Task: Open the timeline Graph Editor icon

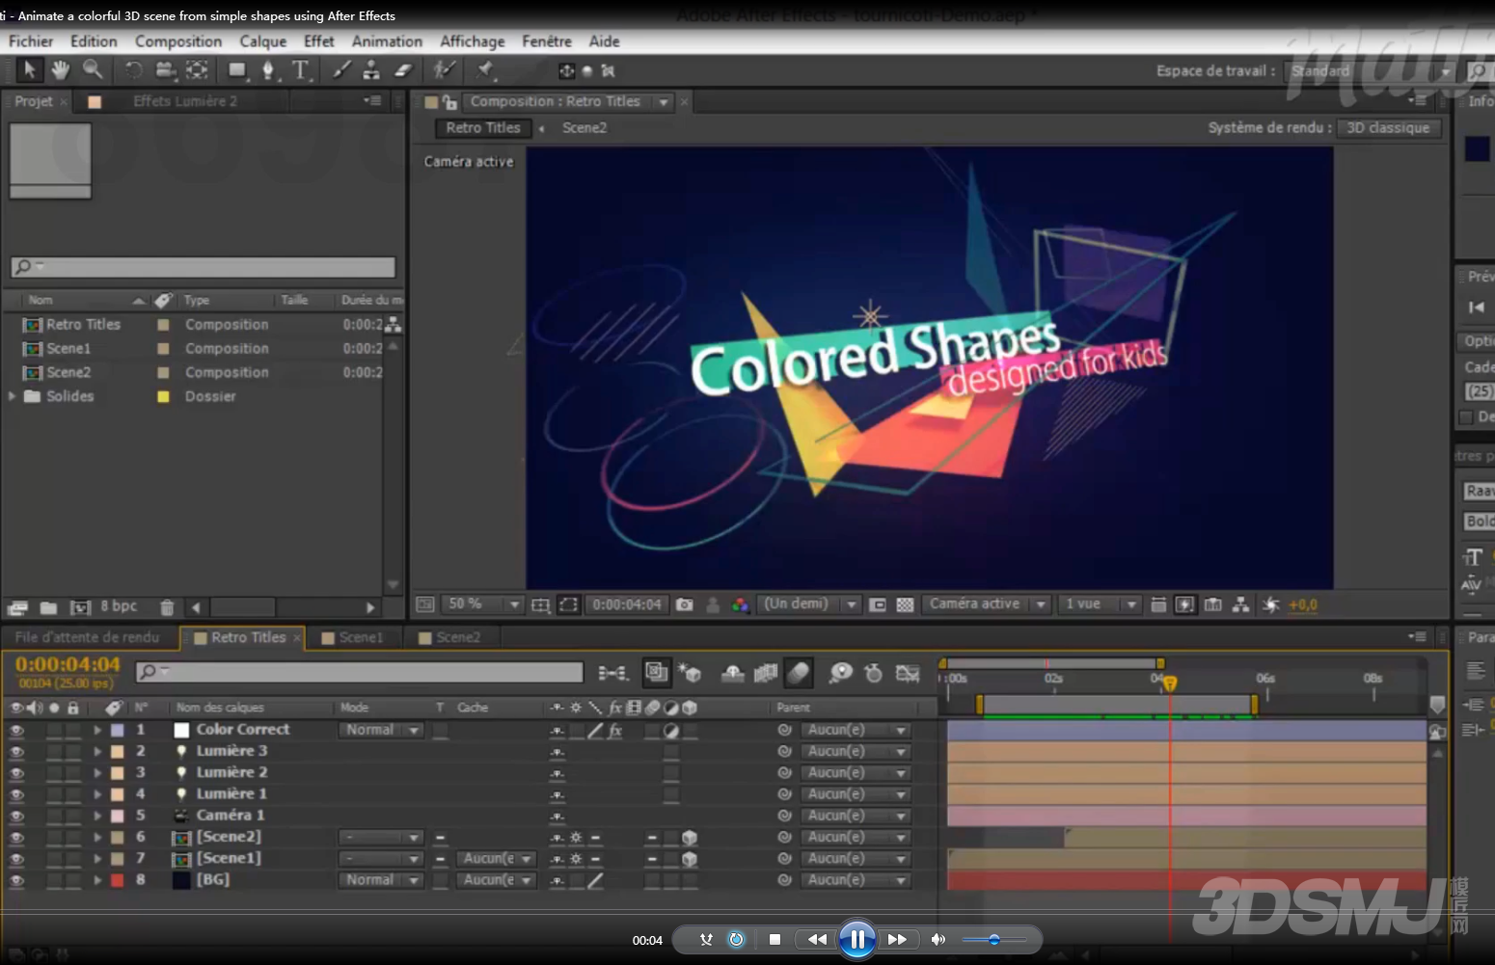Action: click(x=908, y=673)
